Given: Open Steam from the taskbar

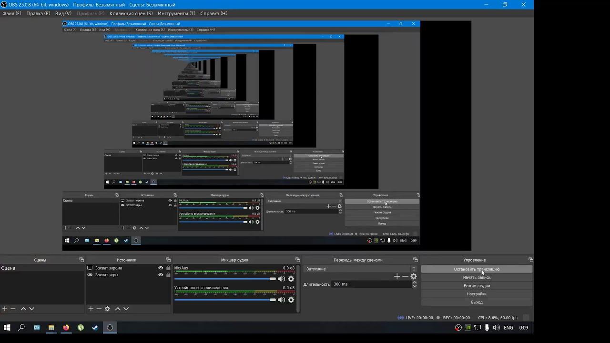Looking at the screenshot, I should (95, 327).
